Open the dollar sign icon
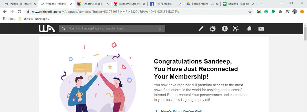 (x=224, y=29)
